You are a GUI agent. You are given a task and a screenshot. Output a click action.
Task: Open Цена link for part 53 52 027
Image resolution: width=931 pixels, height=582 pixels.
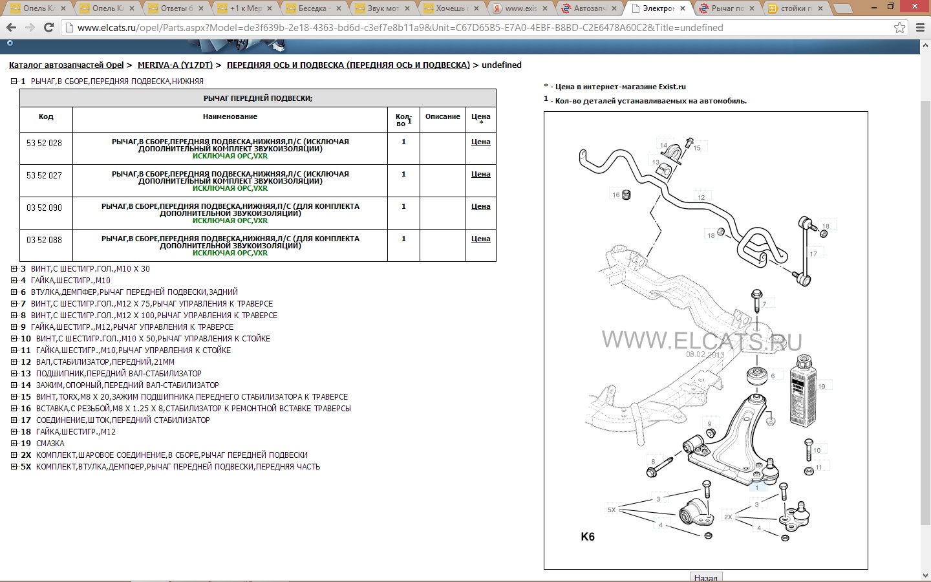[x=481, y=174]
